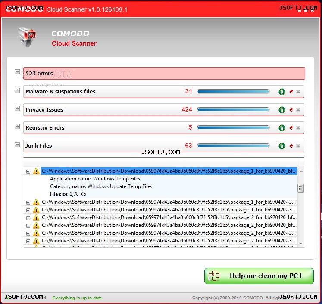This screenshot has height=304, width=322.
Task: Select the Junk Files header
Action: [164, 146]
